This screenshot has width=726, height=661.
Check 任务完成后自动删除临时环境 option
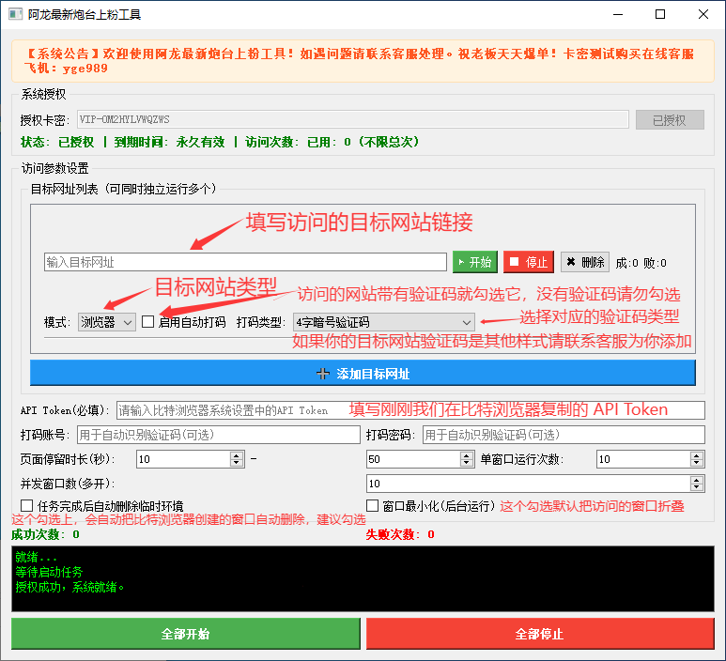(x=26, y=506)
